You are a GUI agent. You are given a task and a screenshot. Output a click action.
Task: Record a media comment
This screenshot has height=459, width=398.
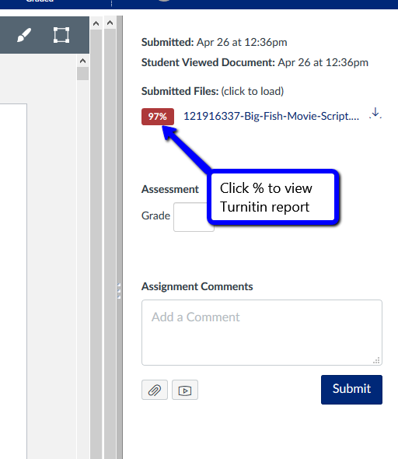185,390
